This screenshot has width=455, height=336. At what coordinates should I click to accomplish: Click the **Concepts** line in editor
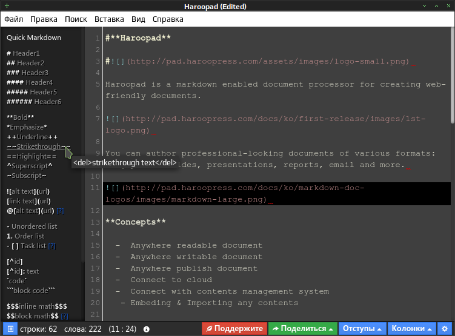[136, 222]
